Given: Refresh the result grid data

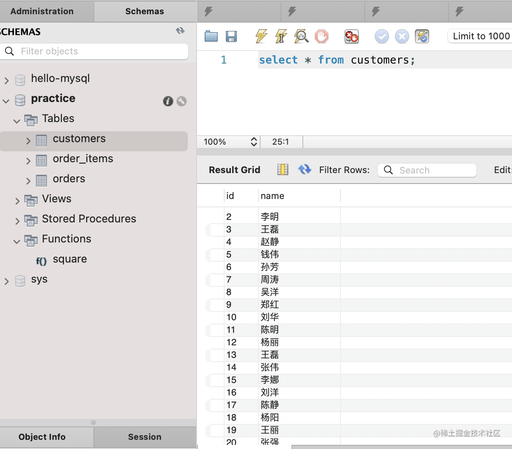Looking at the screenshot, I should pyautogui.click(x=305, y=169).
